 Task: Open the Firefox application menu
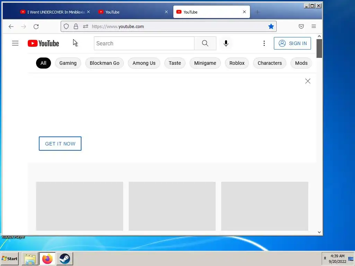point(313,26)
